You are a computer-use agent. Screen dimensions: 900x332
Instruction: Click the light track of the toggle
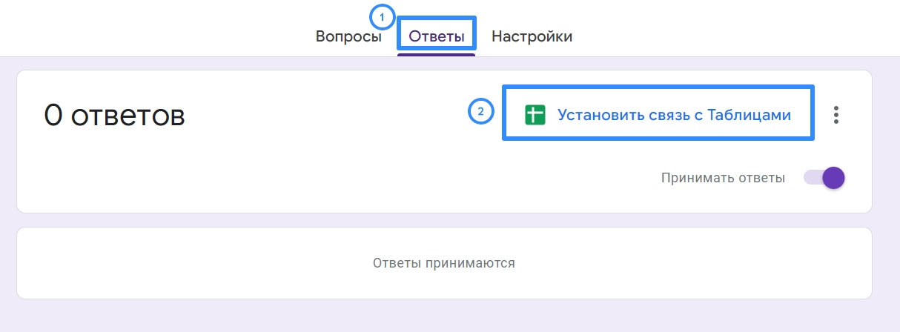point(813,178)
